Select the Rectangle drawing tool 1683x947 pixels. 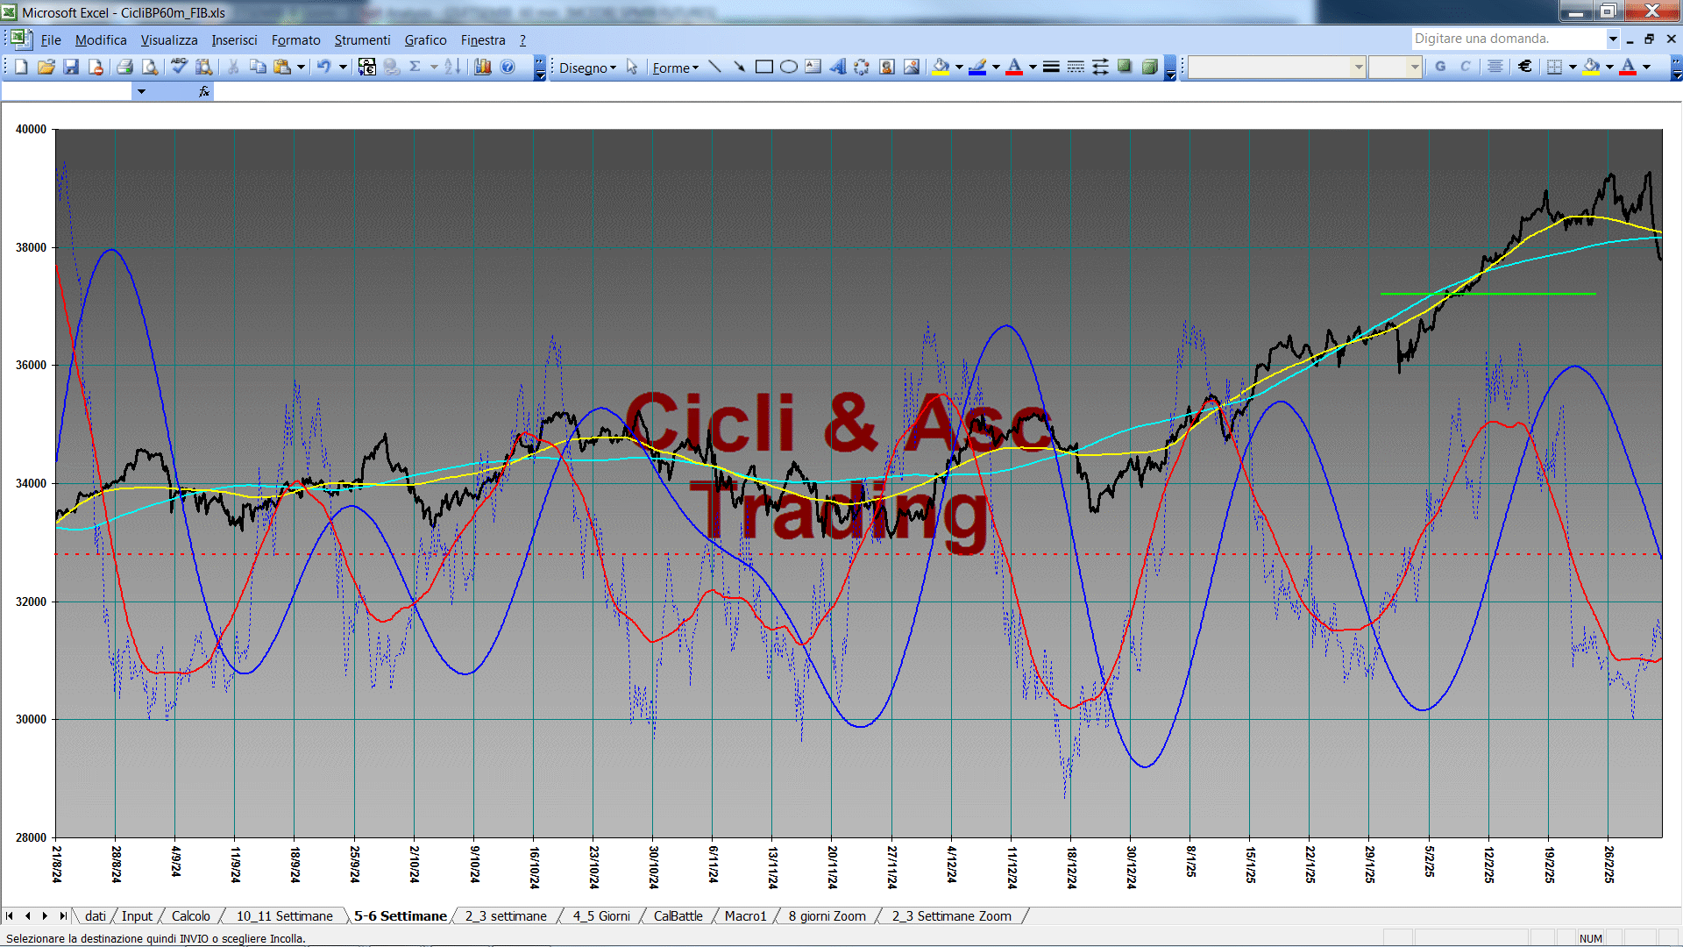tap(764, 67)
